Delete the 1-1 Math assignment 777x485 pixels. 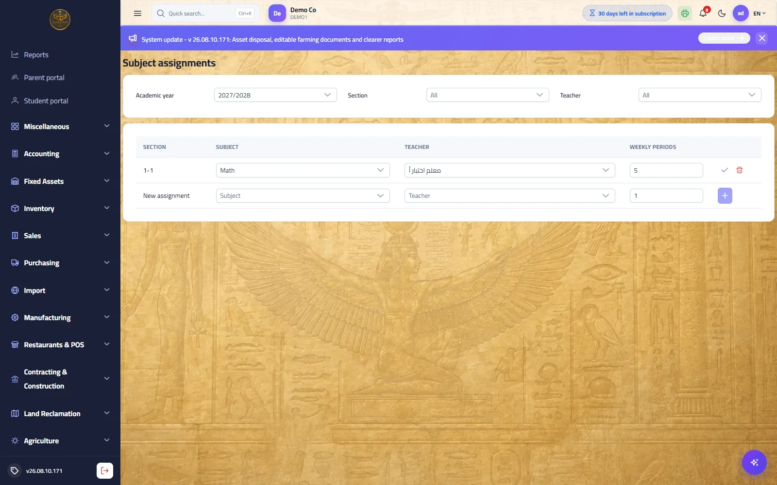click(x=740, y=170)
